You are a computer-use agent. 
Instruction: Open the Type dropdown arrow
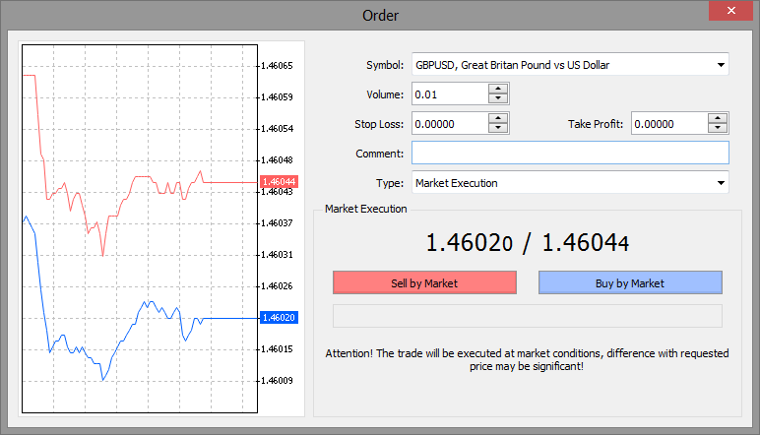tap(721, 183)
